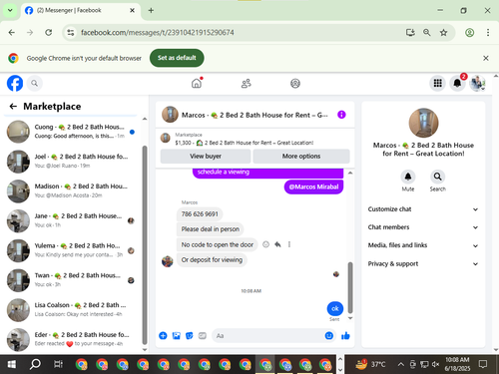The image size is (499, 374).
Task: Open Windows Start menu
Action: pos(11,364)
